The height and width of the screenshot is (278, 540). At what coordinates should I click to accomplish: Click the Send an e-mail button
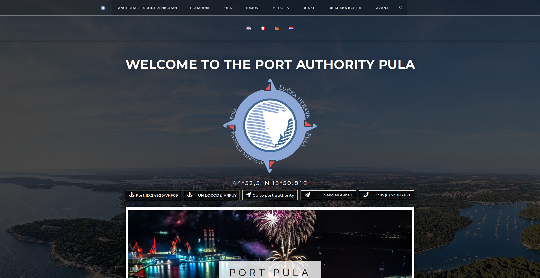click(328, 195)
